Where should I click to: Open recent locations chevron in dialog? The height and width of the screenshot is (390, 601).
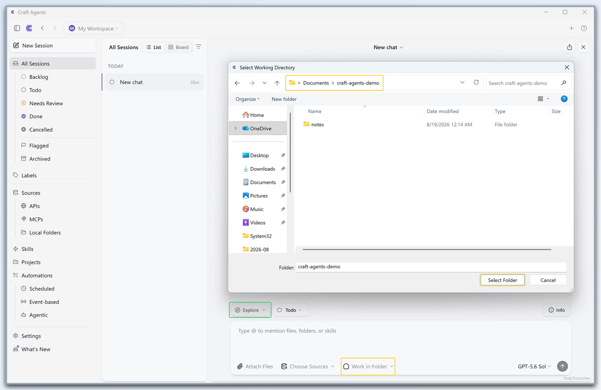[264, 83]
